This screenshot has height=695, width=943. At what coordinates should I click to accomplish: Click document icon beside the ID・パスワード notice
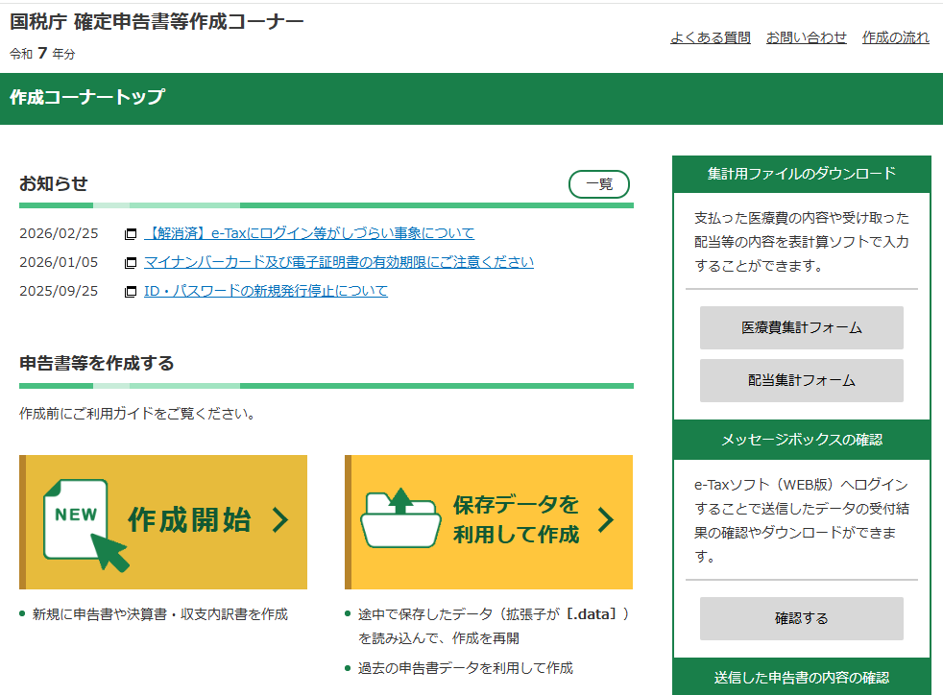[132, 291]
